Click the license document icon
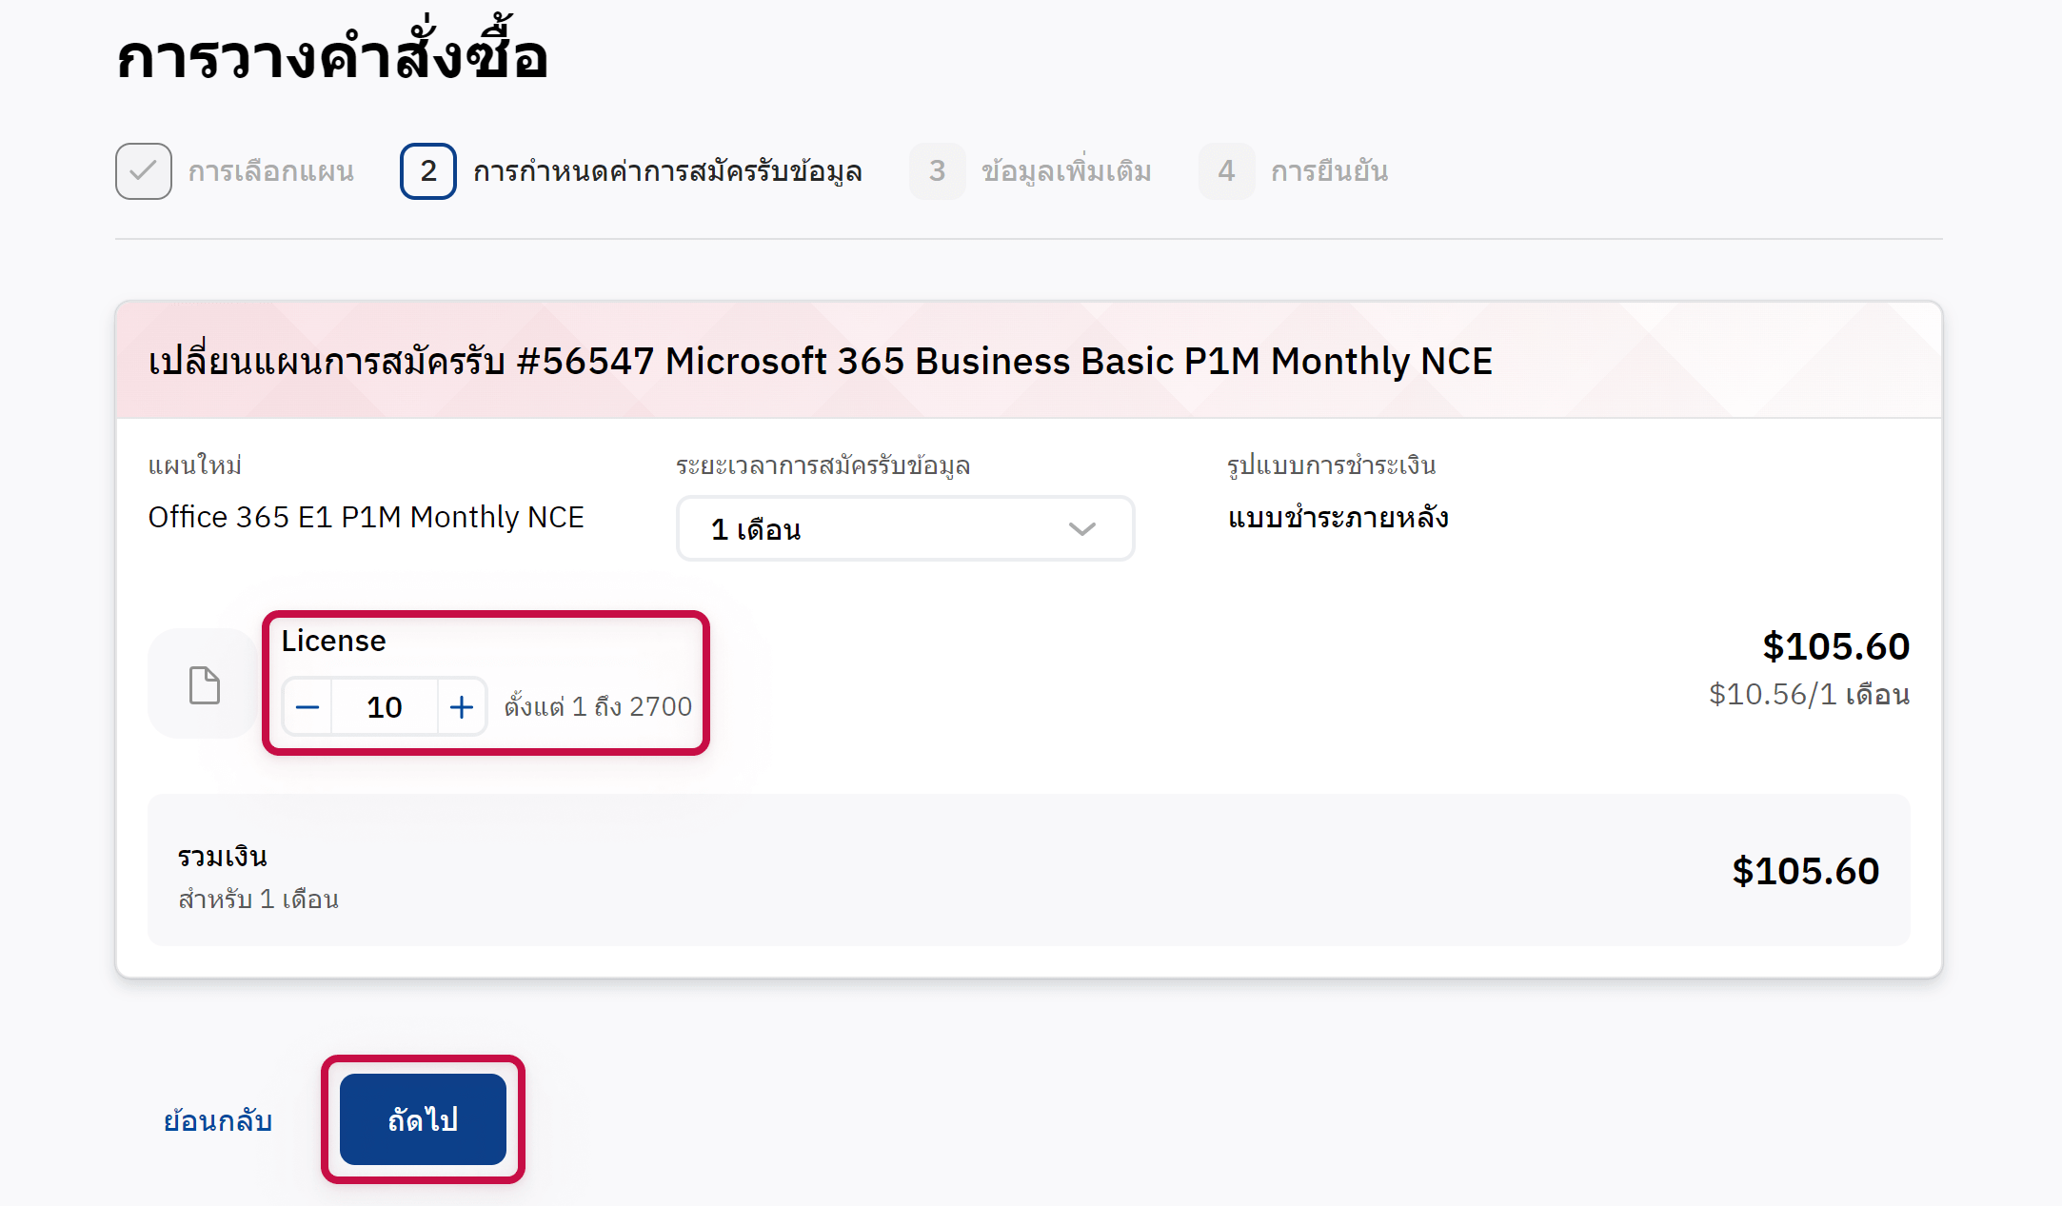2062x1206 pixels. pos(204,684)
